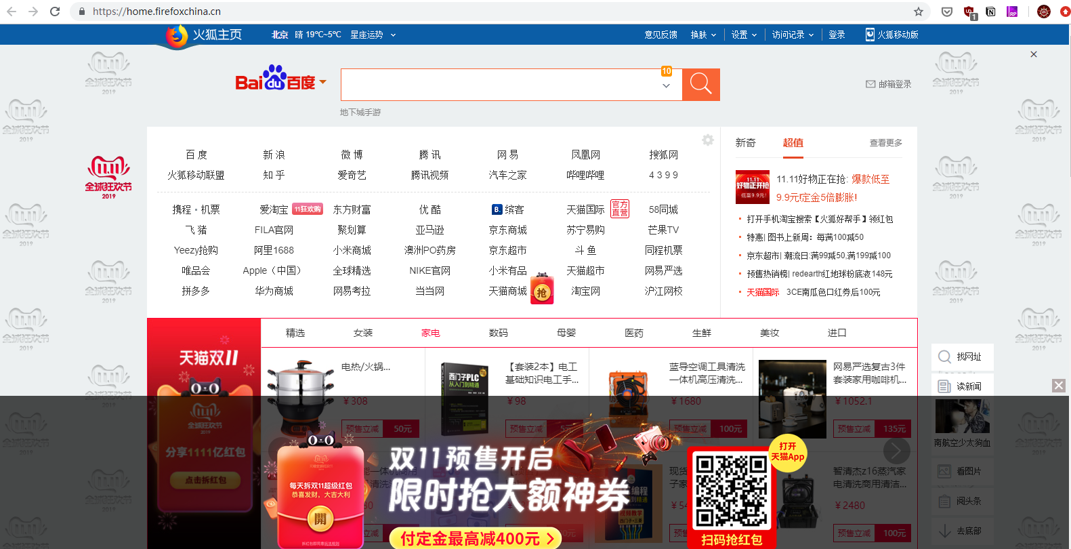Click the 天猫商城 抢 red bag icon
The height and width of the screenshot is (549, 1071).
coord(542,289)
